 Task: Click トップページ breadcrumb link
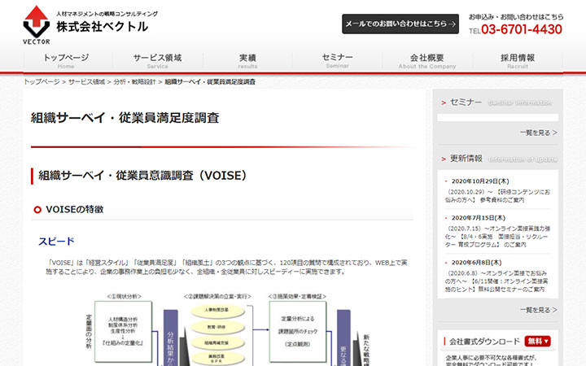pos(42,82)
